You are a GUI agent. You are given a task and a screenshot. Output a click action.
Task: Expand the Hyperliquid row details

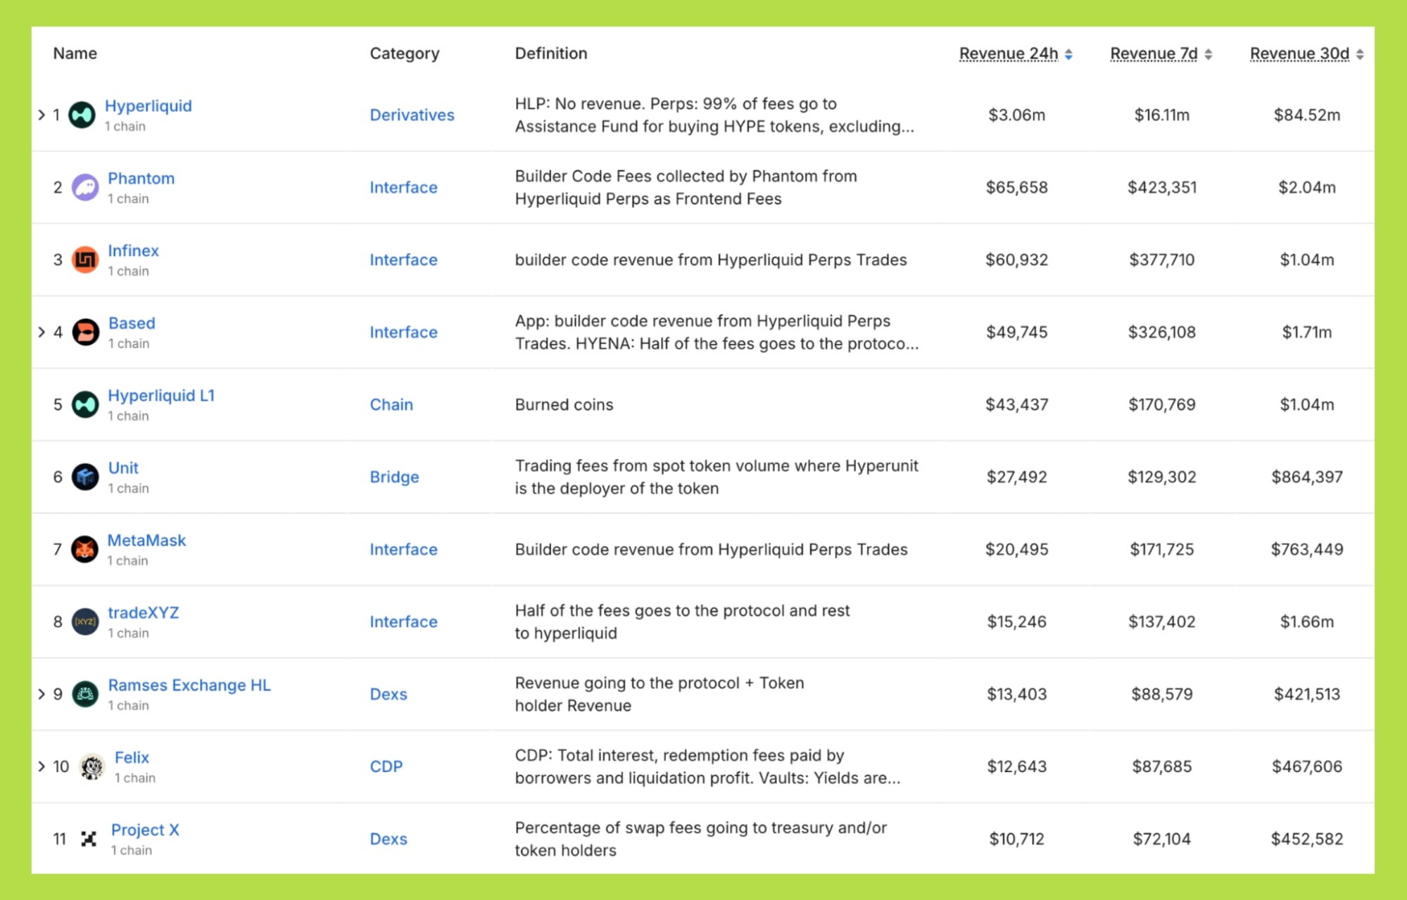42,115
